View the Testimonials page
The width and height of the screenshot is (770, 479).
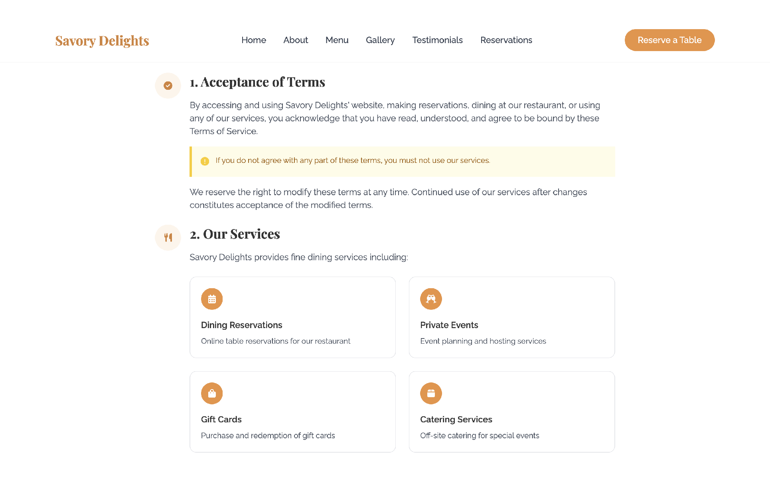pos(437,40)
